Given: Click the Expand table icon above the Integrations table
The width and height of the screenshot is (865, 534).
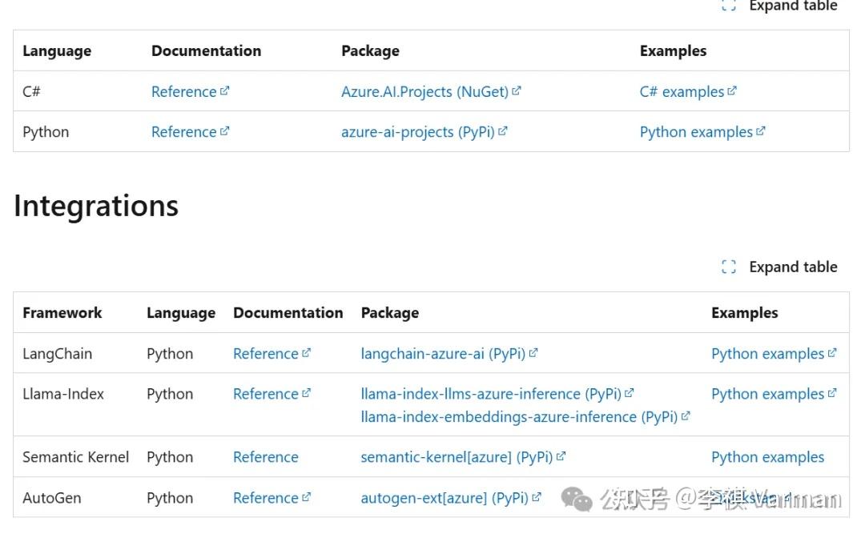Looking at the screenshot, I should [729, 267].
